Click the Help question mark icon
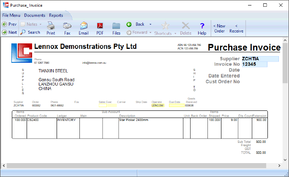Image resolution: width=289 pixels, height=177 pixels. 202,28
